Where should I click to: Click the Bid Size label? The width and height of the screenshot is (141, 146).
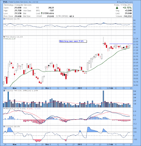pos(27,16)
